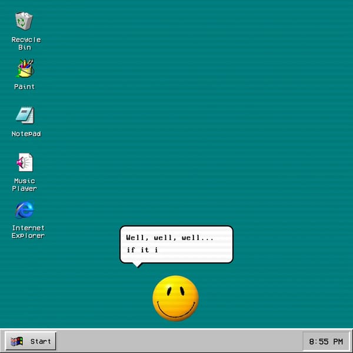Open the Recycle Bin desktop icon
This screenshot has height=353, width=353.
pyautogui.click(x=24, y=21)
